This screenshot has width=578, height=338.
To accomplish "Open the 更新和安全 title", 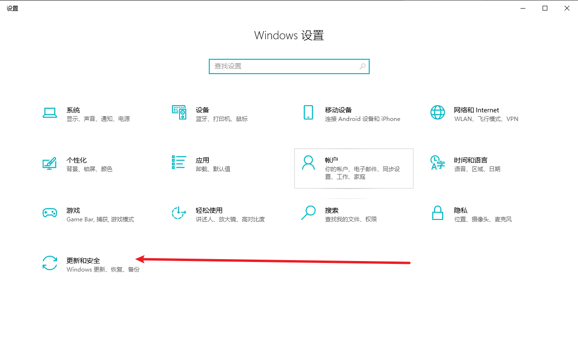I will tap(83, 261).
